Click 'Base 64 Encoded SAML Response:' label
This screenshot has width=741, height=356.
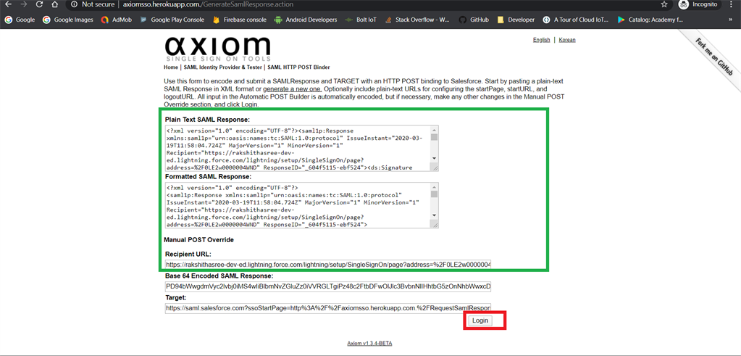(219, 276)
